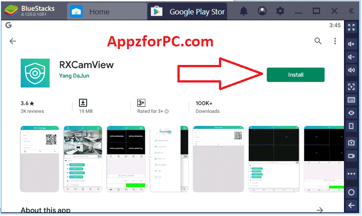Take a screenshot with the camera icon

click(351, 143)
